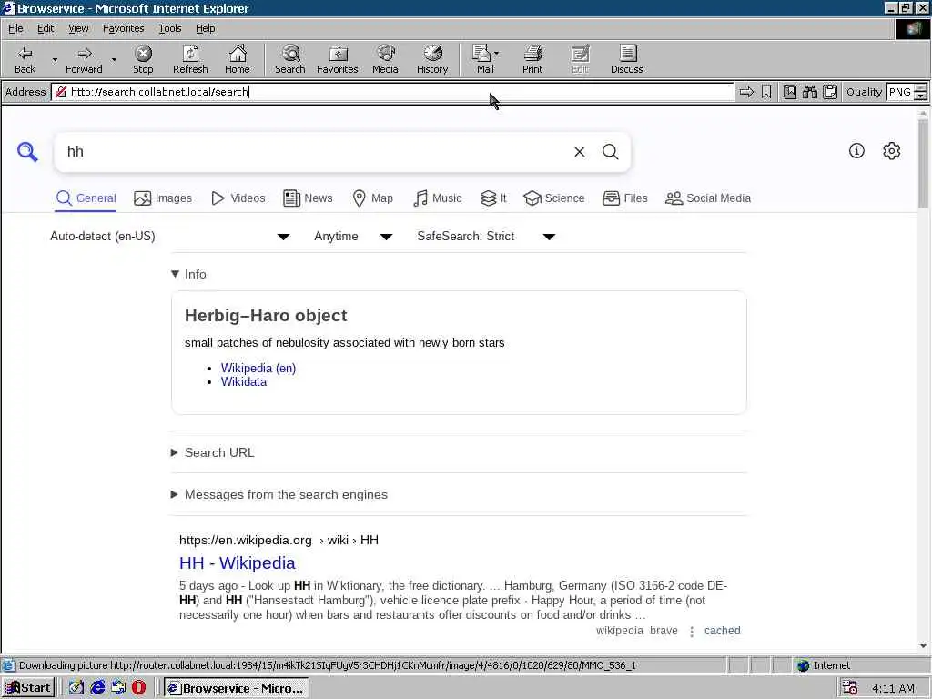Click the Start button
This screenshot has height=699, width=932.
28,688
